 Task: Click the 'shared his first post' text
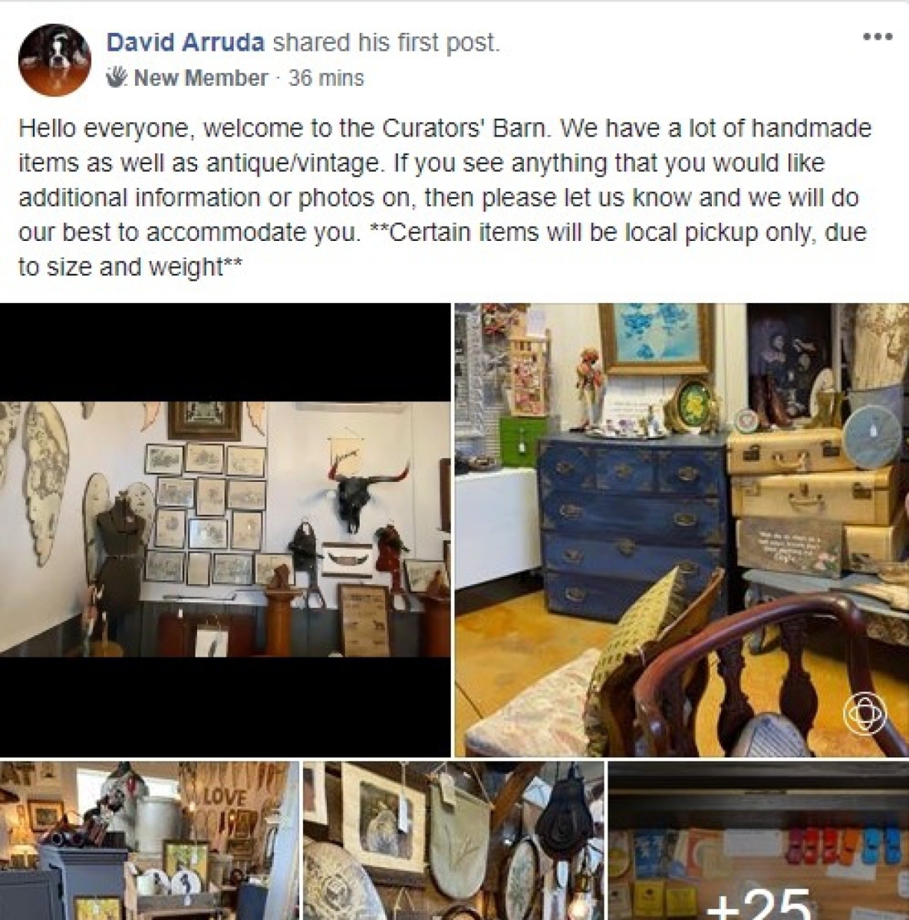tap(387, 42)
